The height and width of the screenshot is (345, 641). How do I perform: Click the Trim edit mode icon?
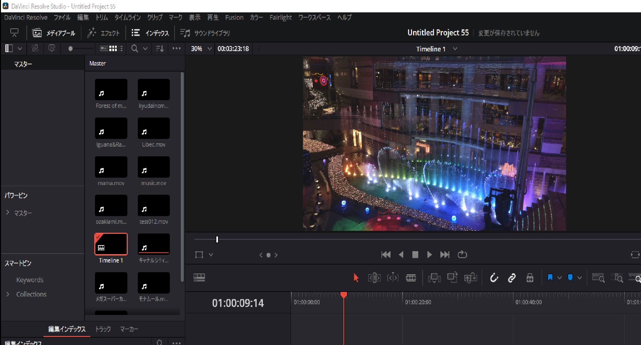click(374, 278)
